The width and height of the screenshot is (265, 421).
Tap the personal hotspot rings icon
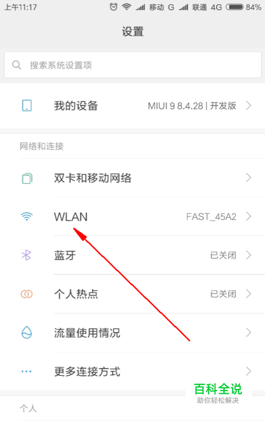(26, 294)
